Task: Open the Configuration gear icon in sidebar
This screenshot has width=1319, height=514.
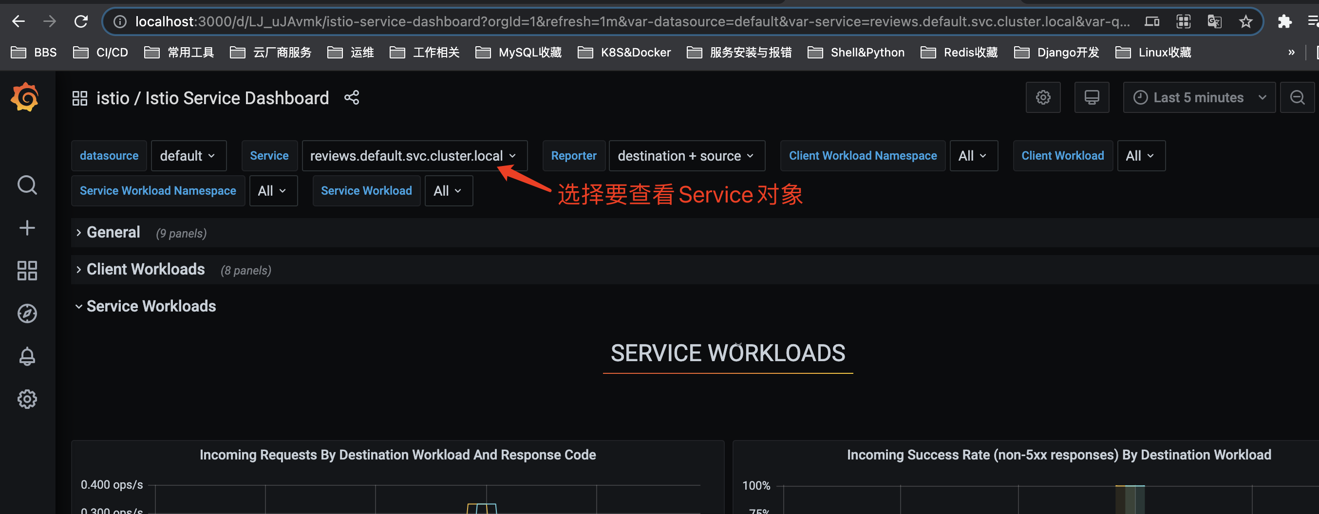Action: [27, 400]
